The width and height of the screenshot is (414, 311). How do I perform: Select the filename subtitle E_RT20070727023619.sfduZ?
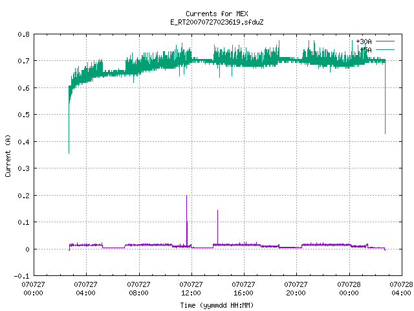tap(217, 22)
